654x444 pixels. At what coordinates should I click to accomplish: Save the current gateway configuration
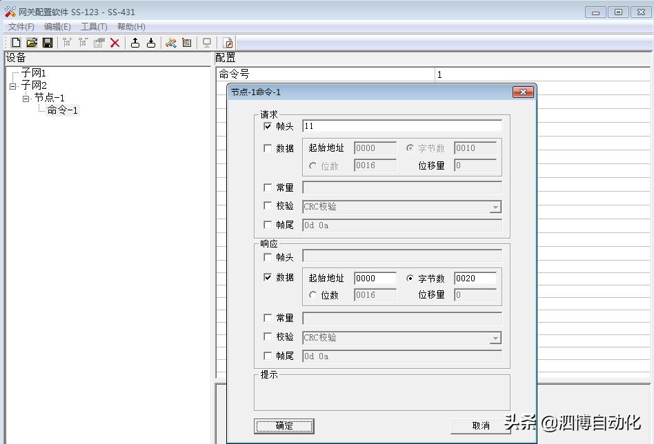click(47, 42)
